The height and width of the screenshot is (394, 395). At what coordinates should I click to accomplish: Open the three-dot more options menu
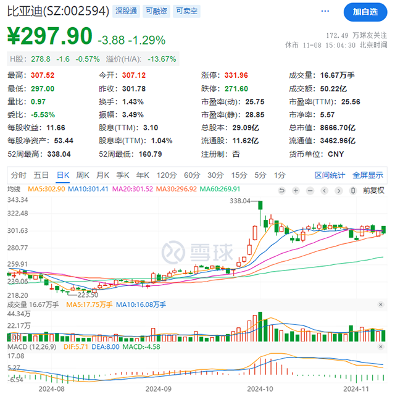click(325, 11)
